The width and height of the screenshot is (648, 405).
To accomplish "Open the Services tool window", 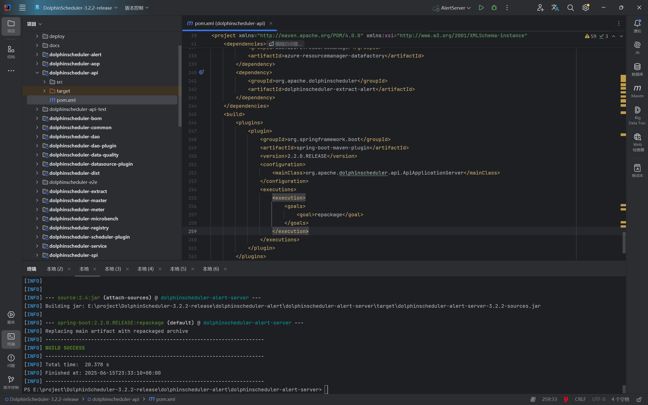I will (11, 317).
